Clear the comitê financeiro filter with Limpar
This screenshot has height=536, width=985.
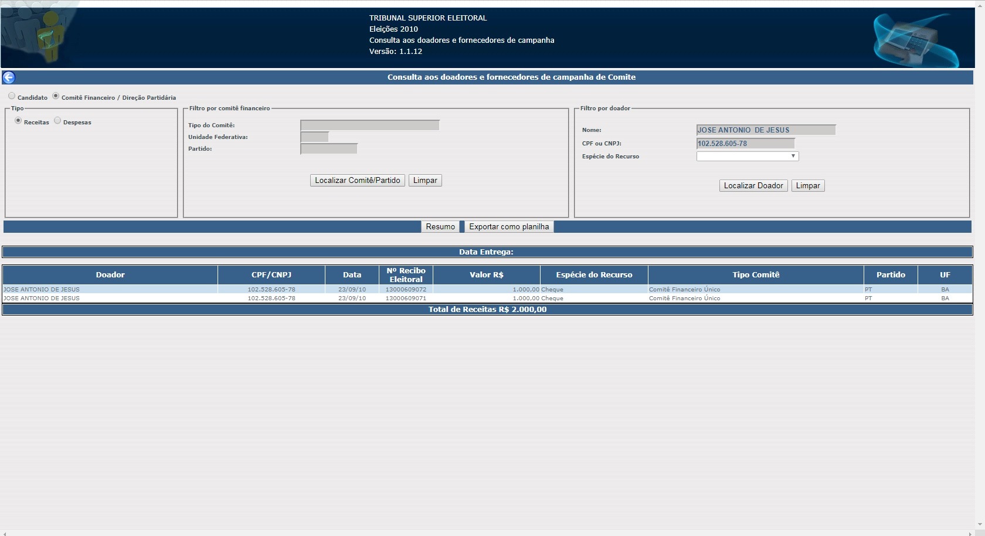click(x=425, y=181)
